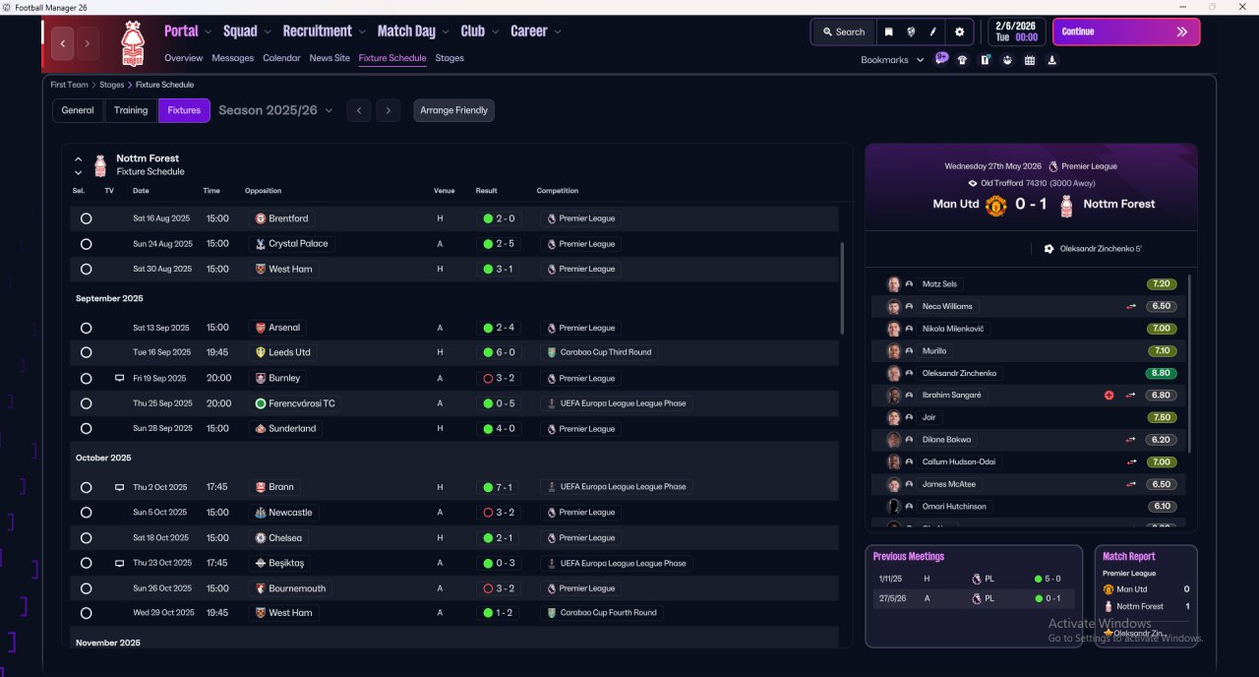Click the download tray icon in bookmarks bar
Screen dimensions: 1259x677
point(1052,60)
